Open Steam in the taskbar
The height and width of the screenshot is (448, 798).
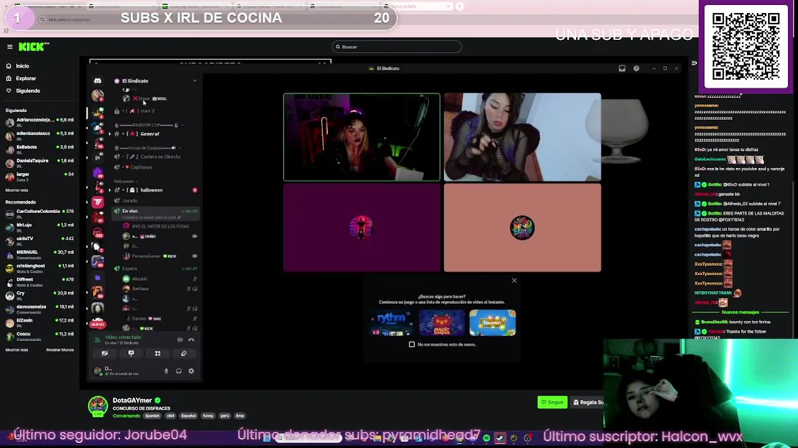click(x=500, y=439)
